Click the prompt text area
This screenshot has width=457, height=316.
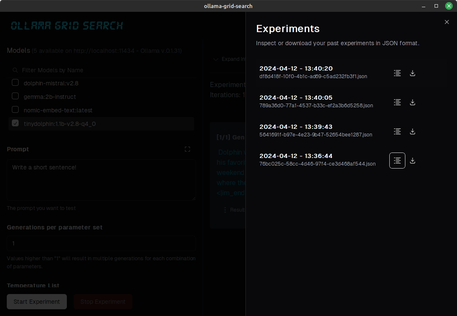pos(101,180)
